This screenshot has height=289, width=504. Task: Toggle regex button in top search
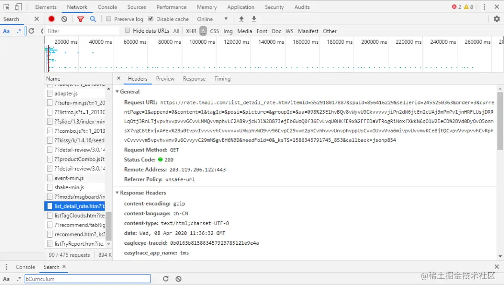pos(19,31)
